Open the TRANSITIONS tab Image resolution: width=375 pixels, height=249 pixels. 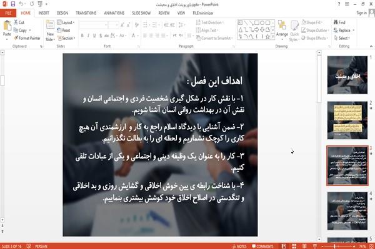pos(86,13)
